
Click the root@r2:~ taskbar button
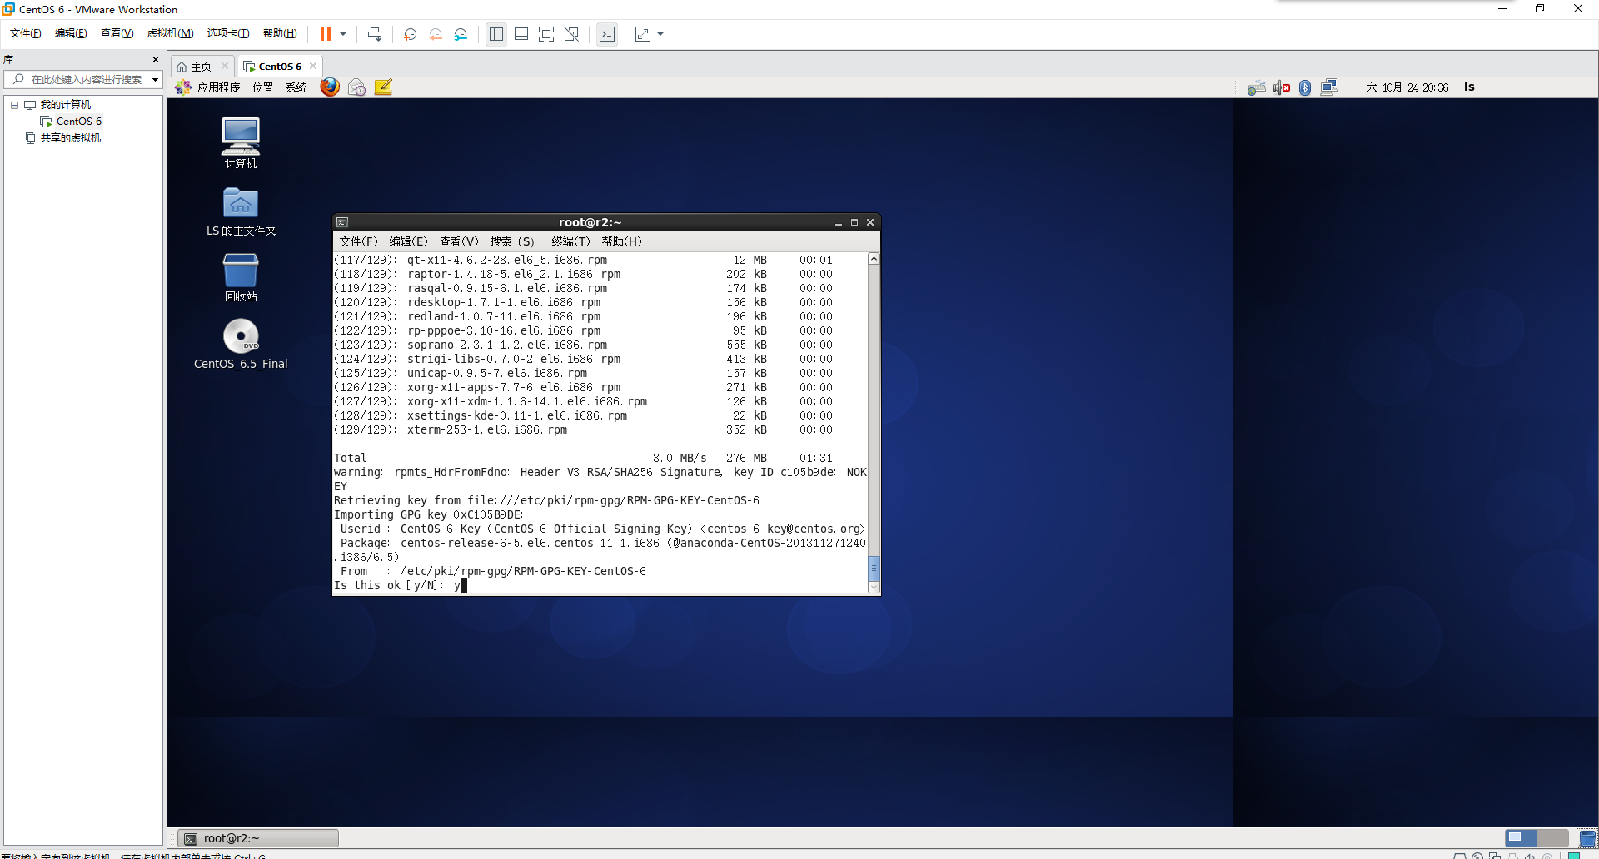point(257,837)
